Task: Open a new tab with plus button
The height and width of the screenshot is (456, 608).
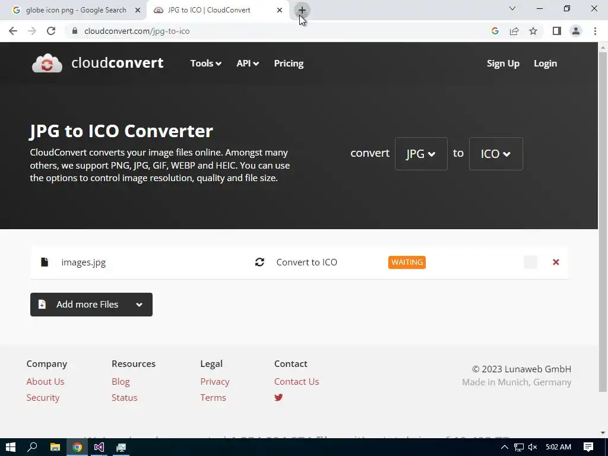Action: point(302,10)
